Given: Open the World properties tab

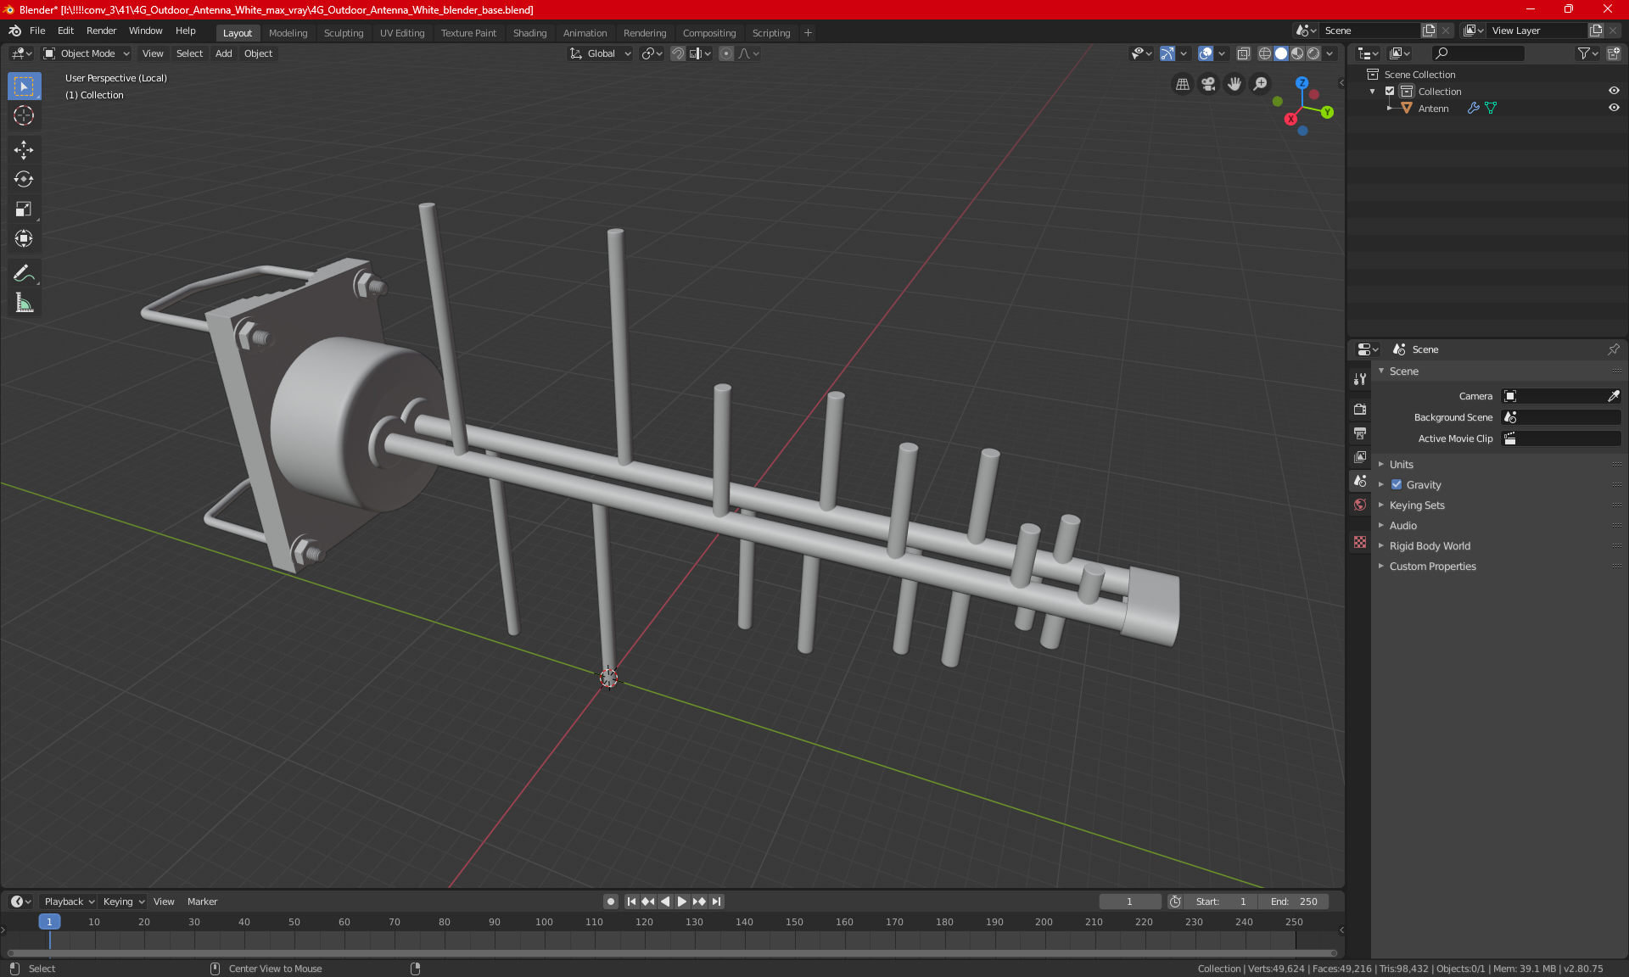Looking at the screenshot, I should pos(1360,504).
